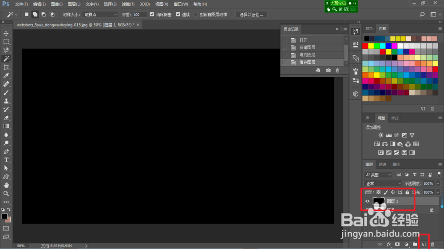Click 图层 1 layer thumbnail
The height and width of the screenshot is (249, 444).
(x=378, y=201)
